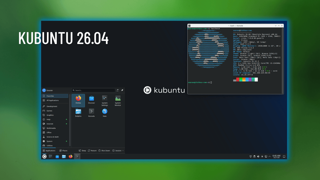Expand hidden system tray icons

(270, 156)
